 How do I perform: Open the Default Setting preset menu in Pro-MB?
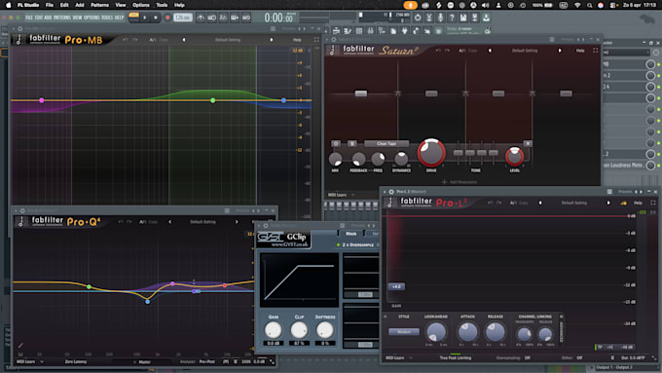tap(228, 40)
